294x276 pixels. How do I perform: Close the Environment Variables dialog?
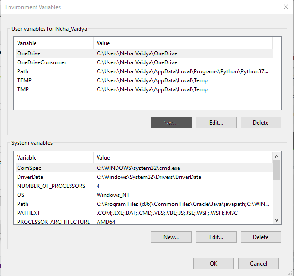coord(285,7)
